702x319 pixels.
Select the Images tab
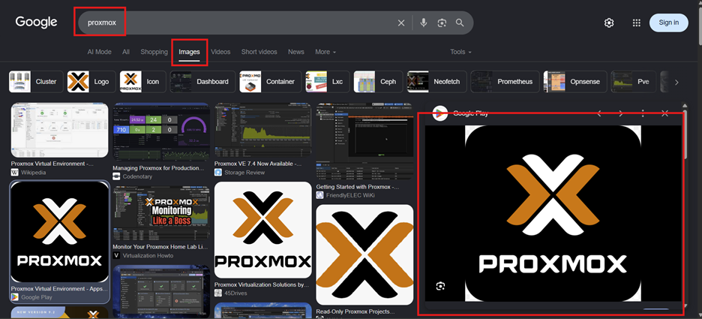tap(190, 52)
